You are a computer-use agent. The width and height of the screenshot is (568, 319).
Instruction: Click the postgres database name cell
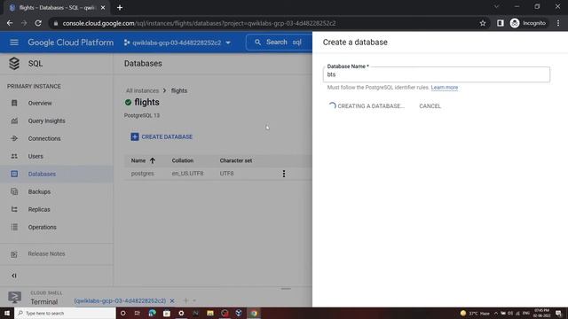coord(142,174)
